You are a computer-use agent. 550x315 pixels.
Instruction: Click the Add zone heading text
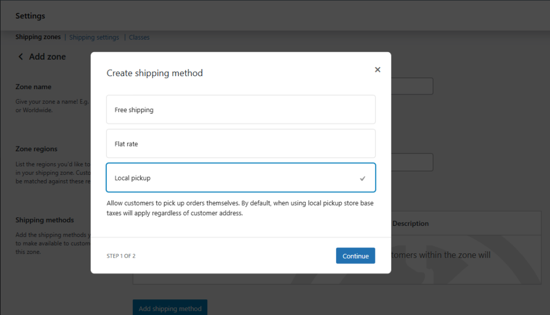coord(47,57)
